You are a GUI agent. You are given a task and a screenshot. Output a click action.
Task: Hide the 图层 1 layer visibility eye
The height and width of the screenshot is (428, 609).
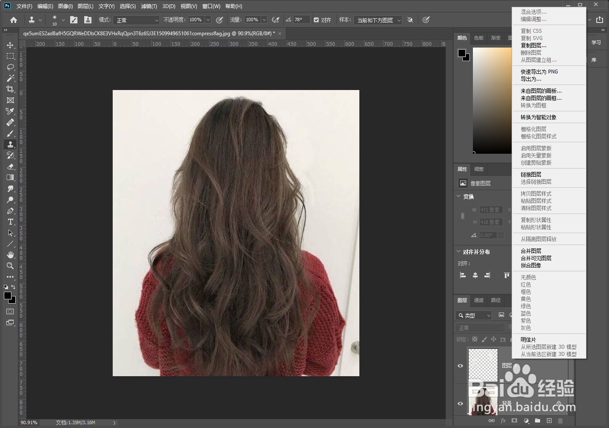[460, 366]
